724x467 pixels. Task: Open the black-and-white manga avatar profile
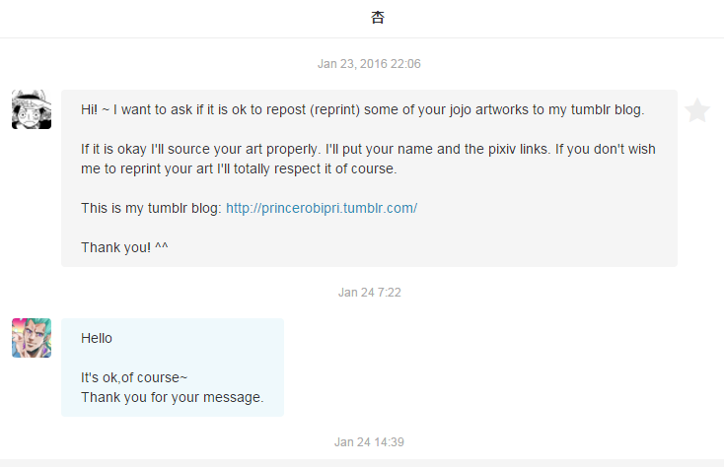point(32,109)
